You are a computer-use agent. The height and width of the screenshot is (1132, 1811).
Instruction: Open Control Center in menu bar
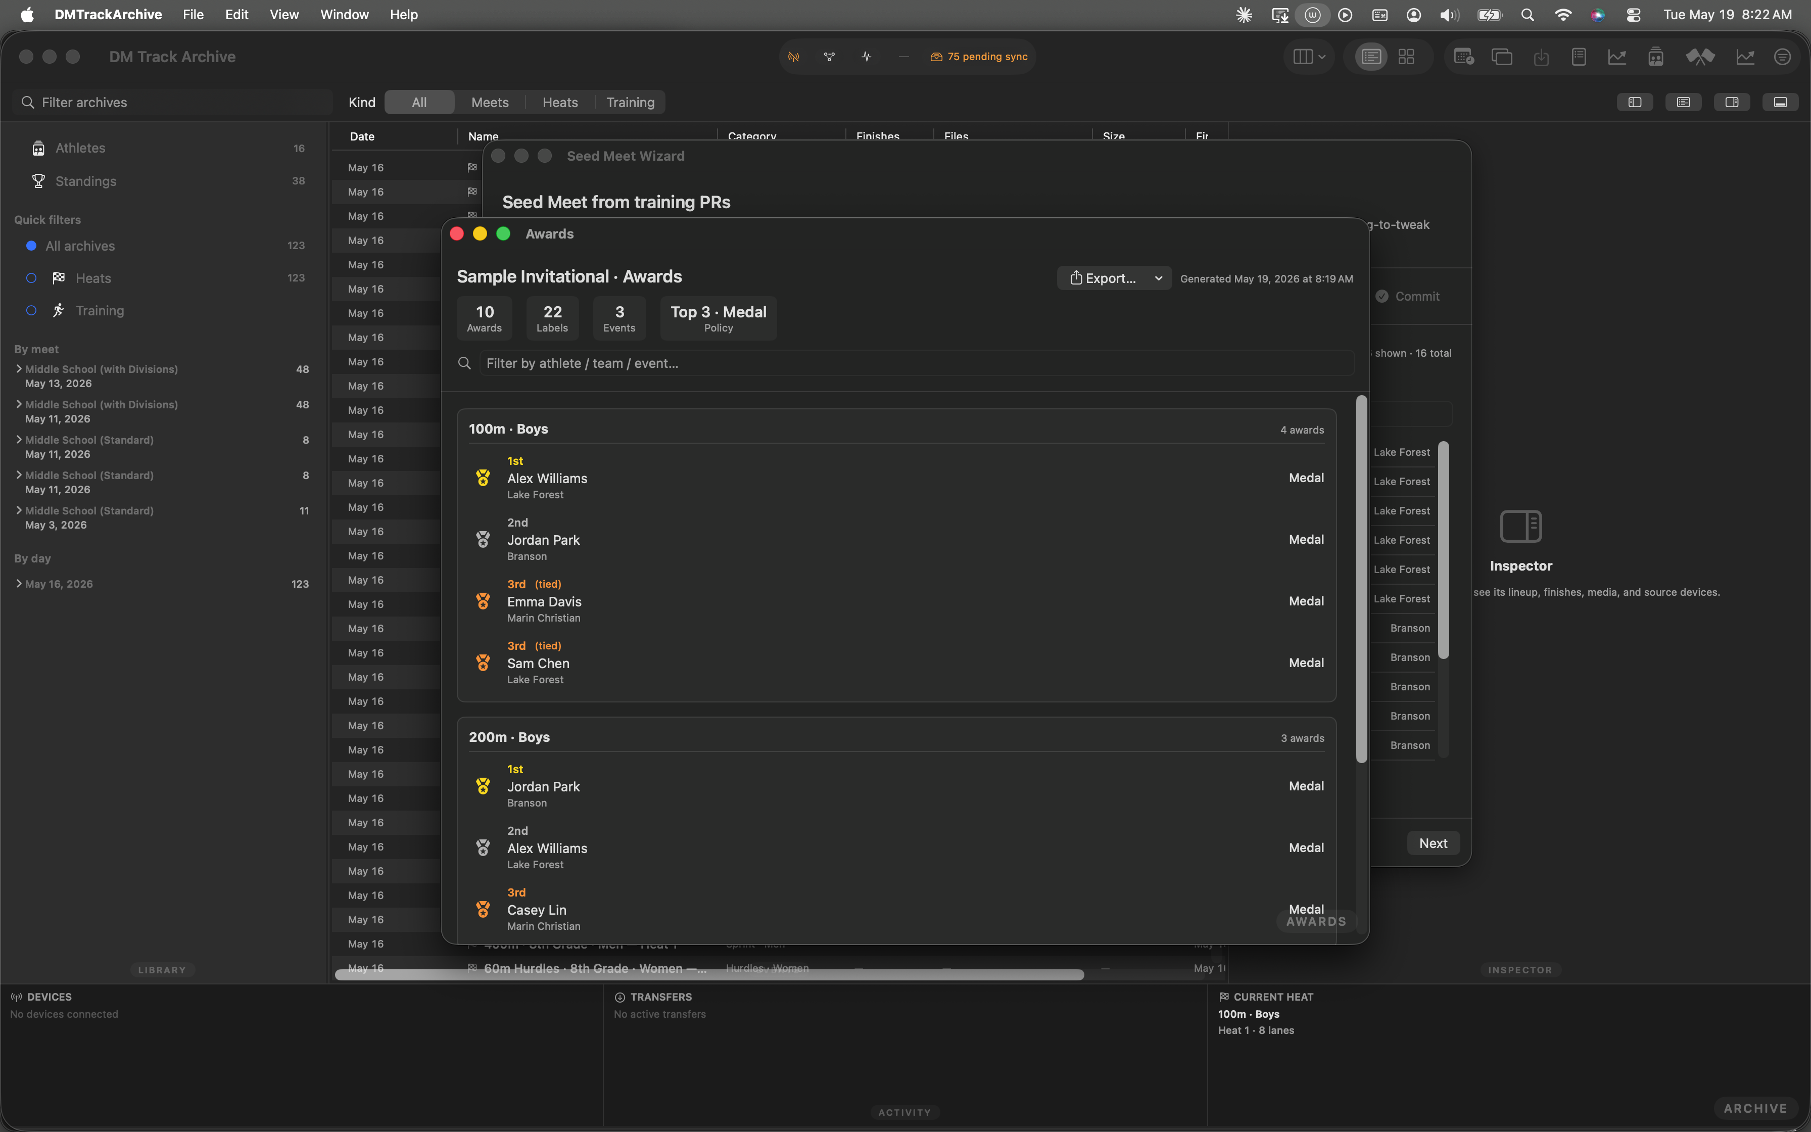point(1634,15)
